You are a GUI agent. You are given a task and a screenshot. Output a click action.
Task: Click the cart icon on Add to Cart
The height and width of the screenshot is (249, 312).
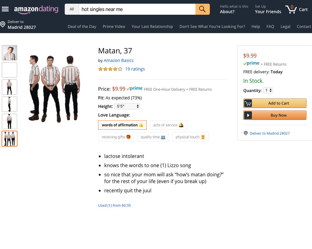[248, 103]
